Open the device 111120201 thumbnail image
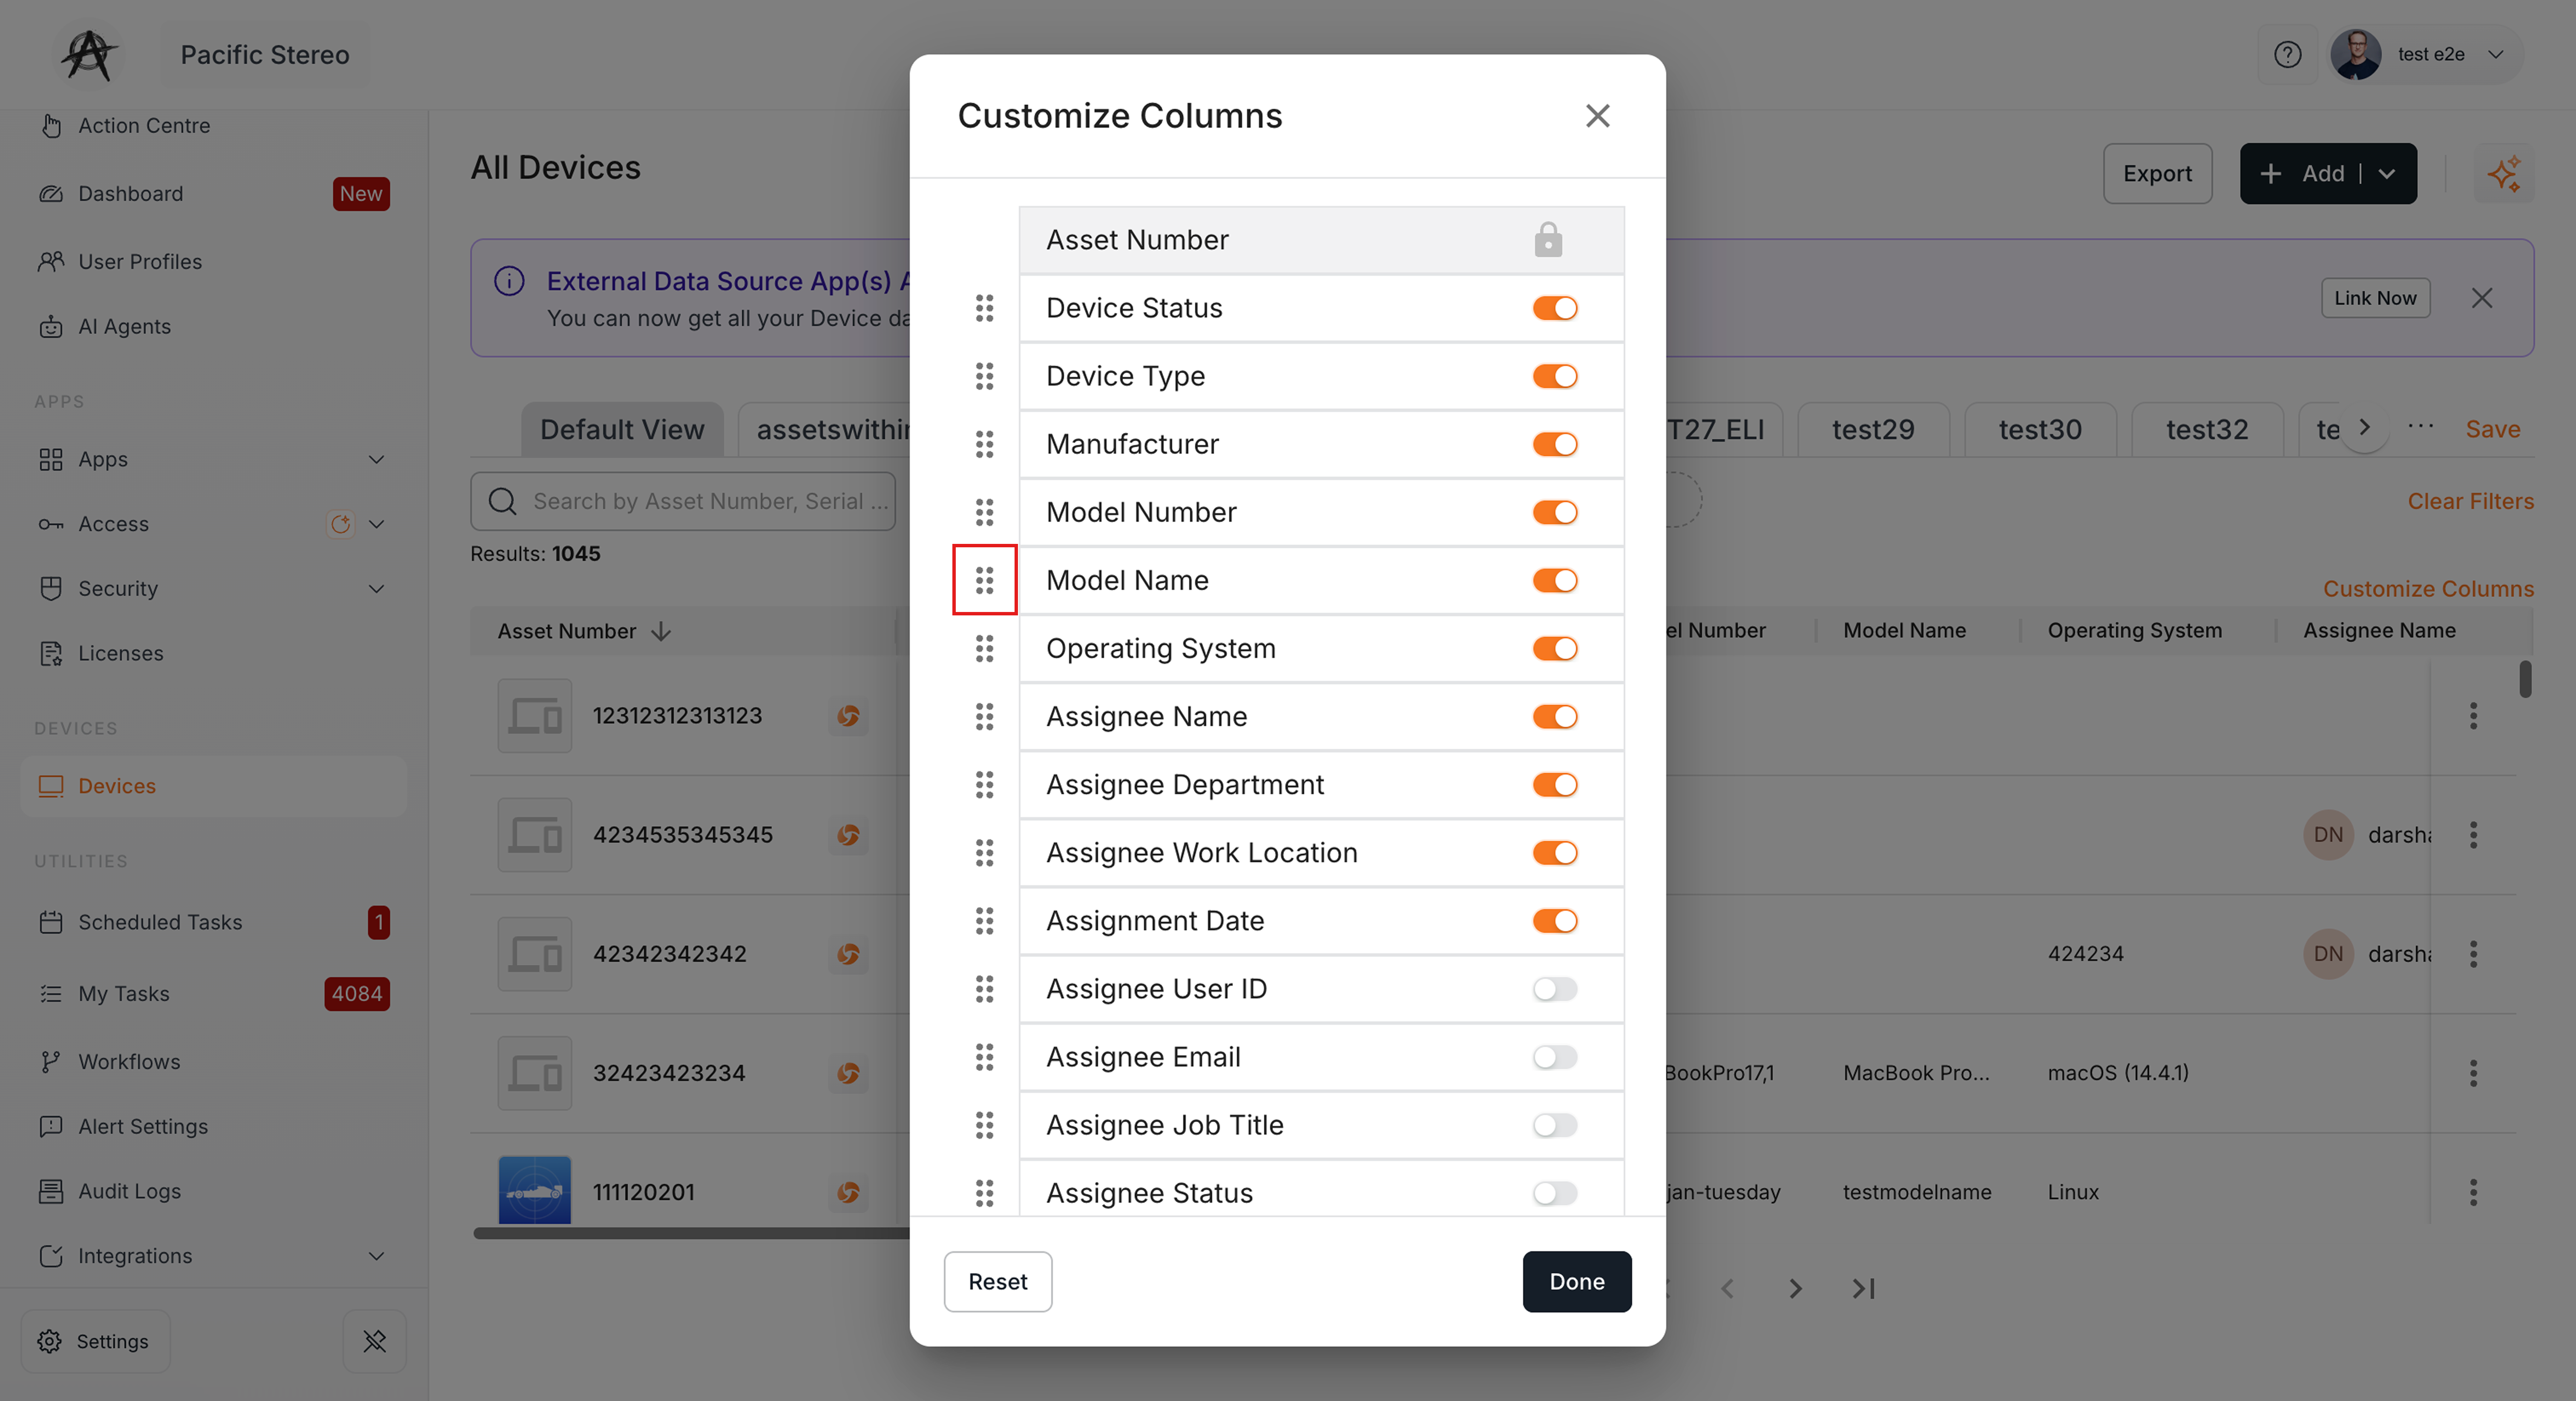Image resolution: width=2576 pixels, height=1401 pixels. 534,1190
